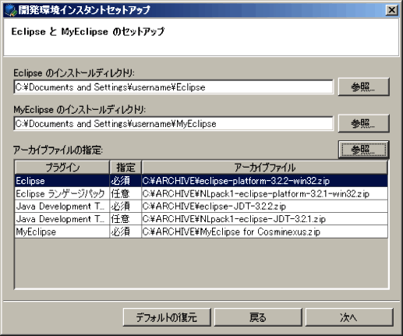Select Java Development T... row marked 任意
Screen dimensions: 403x336
pyautogui.click(x=201, y=219)
